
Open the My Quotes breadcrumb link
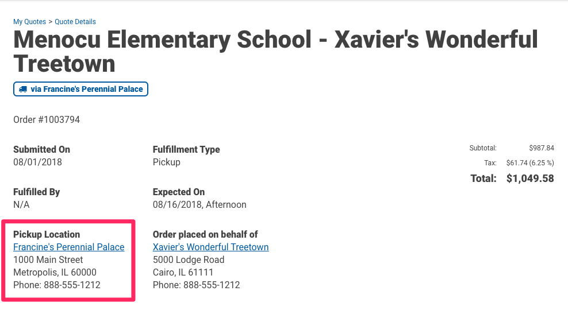coord(30,22)
